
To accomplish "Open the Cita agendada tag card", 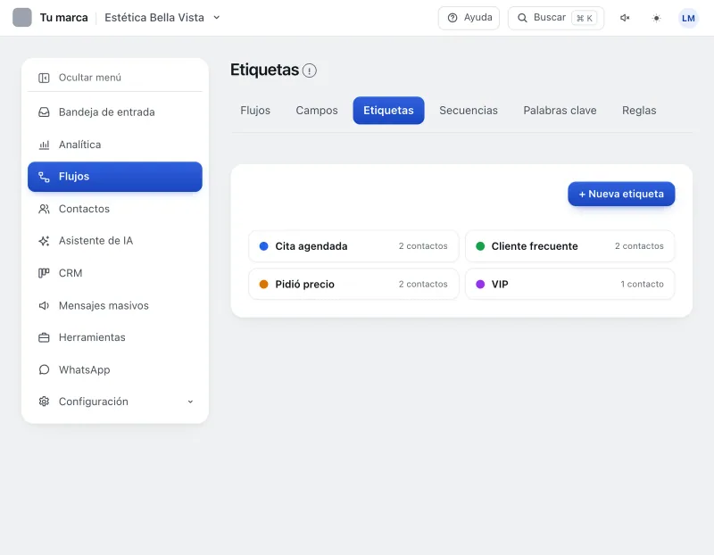I will [x=353, y=246].
